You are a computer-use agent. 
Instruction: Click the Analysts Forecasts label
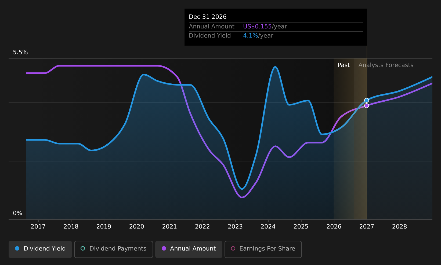386,65
